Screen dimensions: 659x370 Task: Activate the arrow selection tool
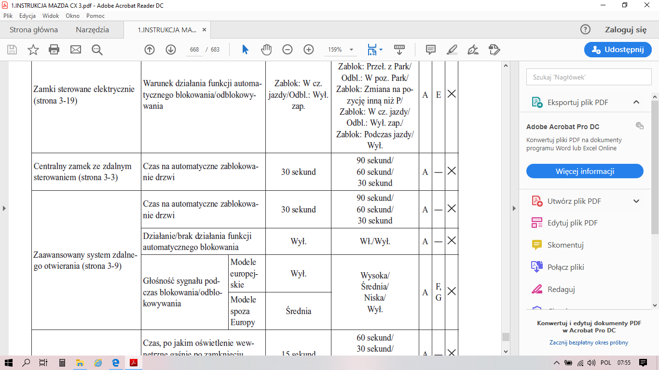[245, 50]
